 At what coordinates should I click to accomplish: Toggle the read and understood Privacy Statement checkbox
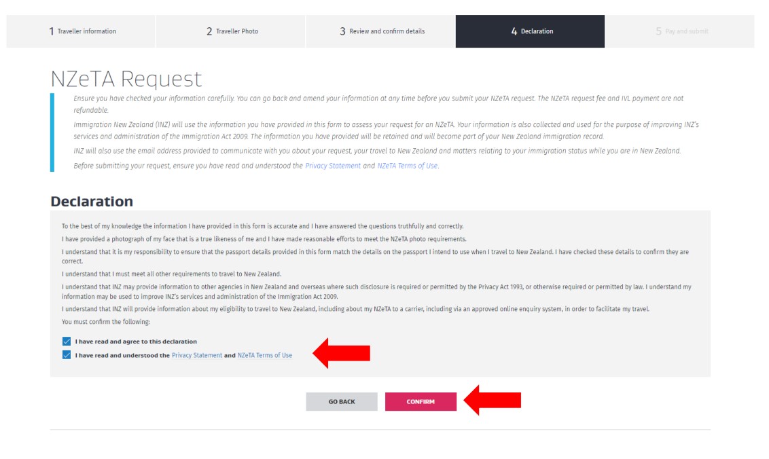(67, 355)
